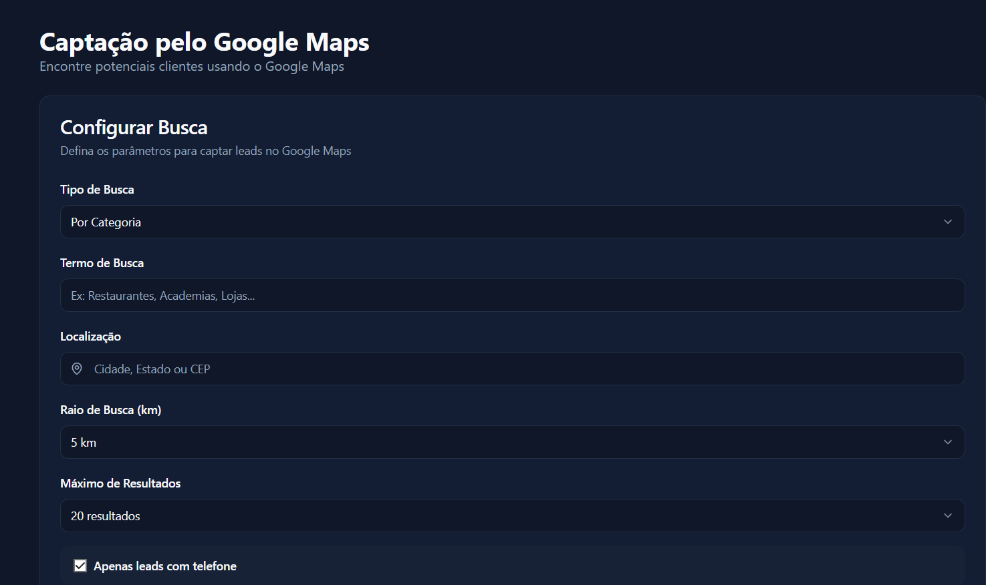Viewport: 986px width, 585px height.
Task: Click the Máximo de Resultados label
Action: (120, 483)
